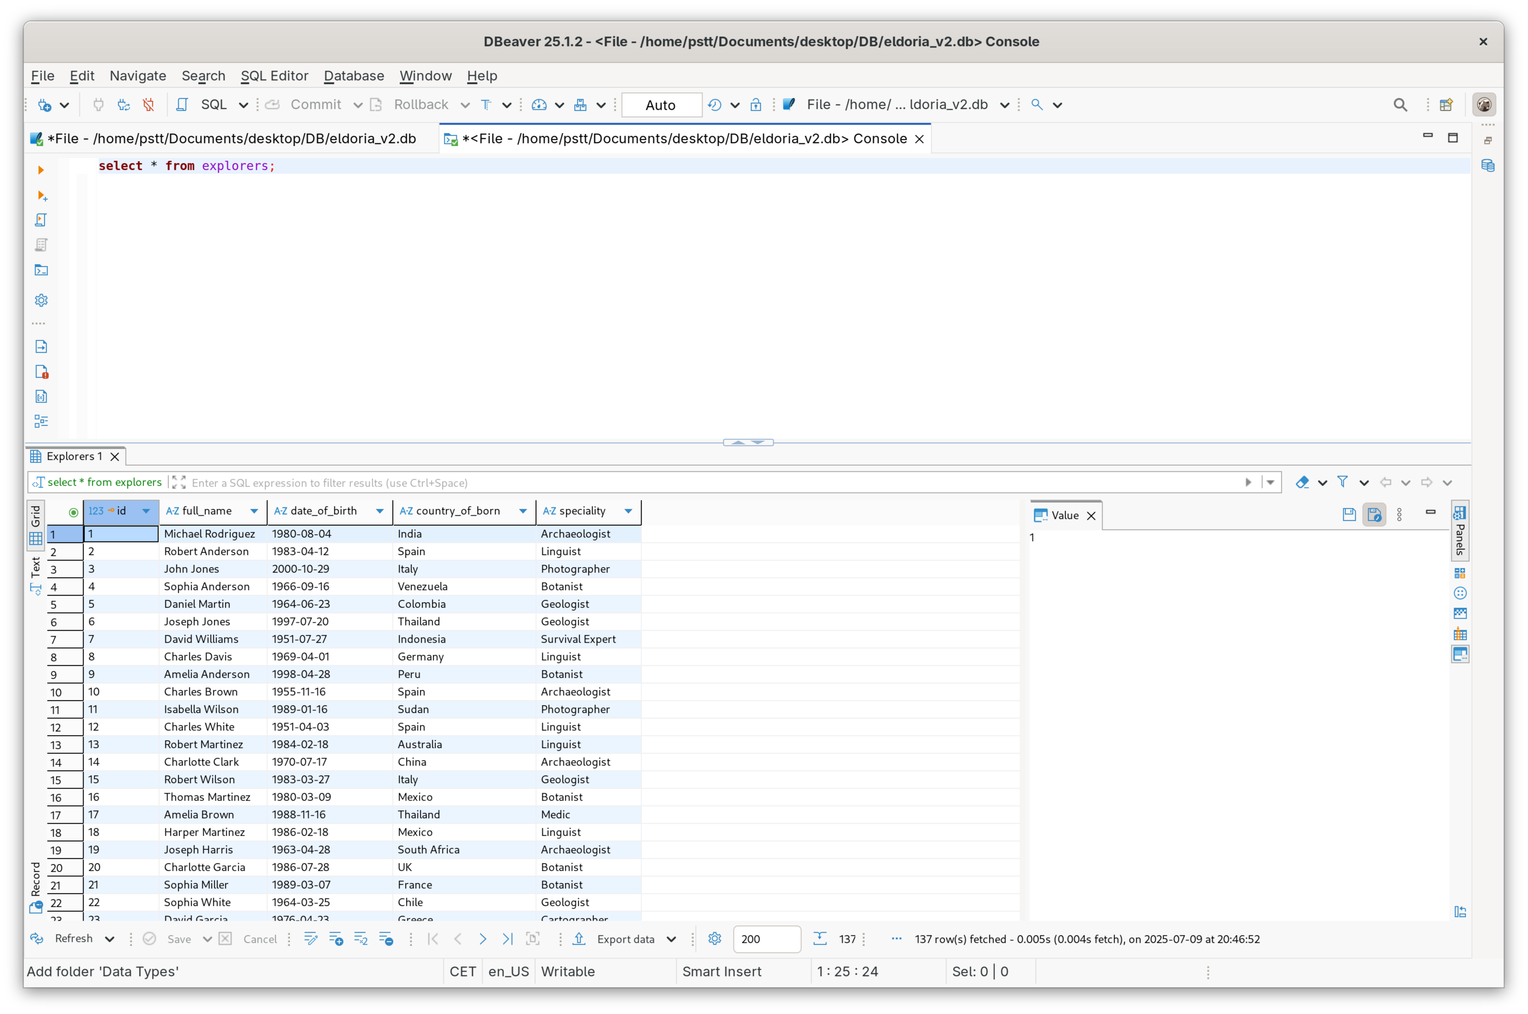
Task: Go to the next row arrow icon
Action: pos(483,939)
